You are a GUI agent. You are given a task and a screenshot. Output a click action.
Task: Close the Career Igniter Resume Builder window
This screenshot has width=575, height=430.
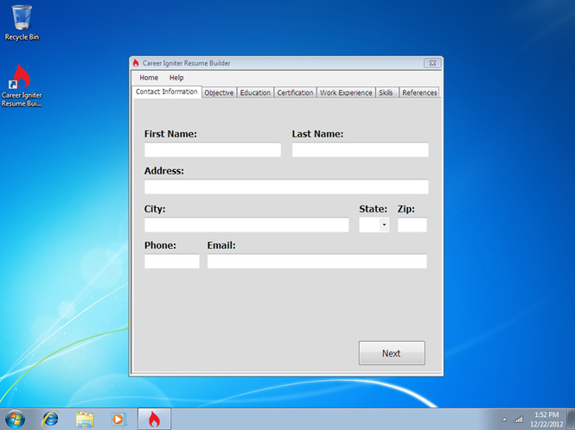[432, 63]
